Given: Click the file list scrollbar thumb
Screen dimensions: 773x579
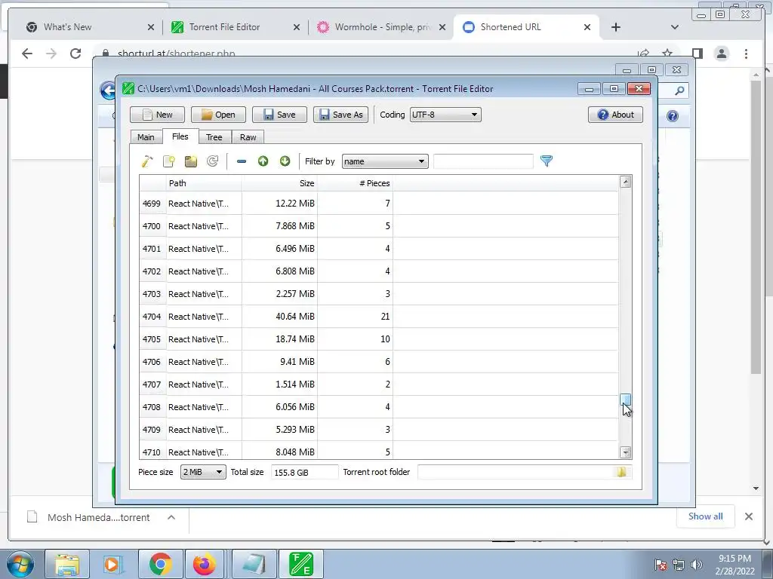Looking at the screenshot, I should (x=626, y=400).
